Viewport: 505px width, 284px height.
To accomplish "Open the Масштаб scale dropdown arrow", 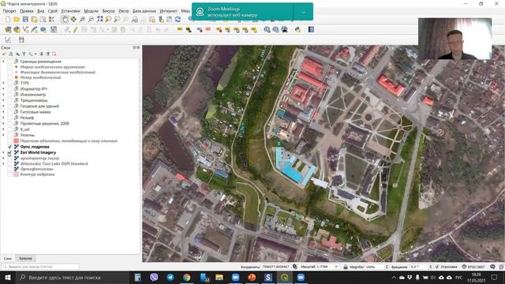I will point(336,267).
